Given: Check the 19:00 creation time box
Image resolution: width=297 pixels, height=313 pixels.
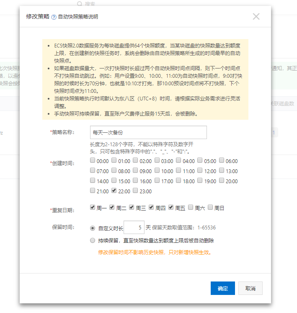Looking at the screenshot, I should click(x=200, y=180).
